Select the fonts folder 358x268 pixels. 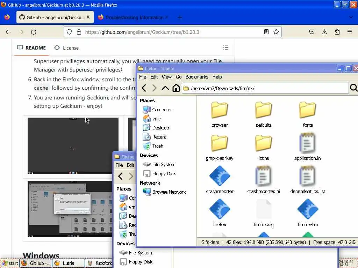(308, 114)
